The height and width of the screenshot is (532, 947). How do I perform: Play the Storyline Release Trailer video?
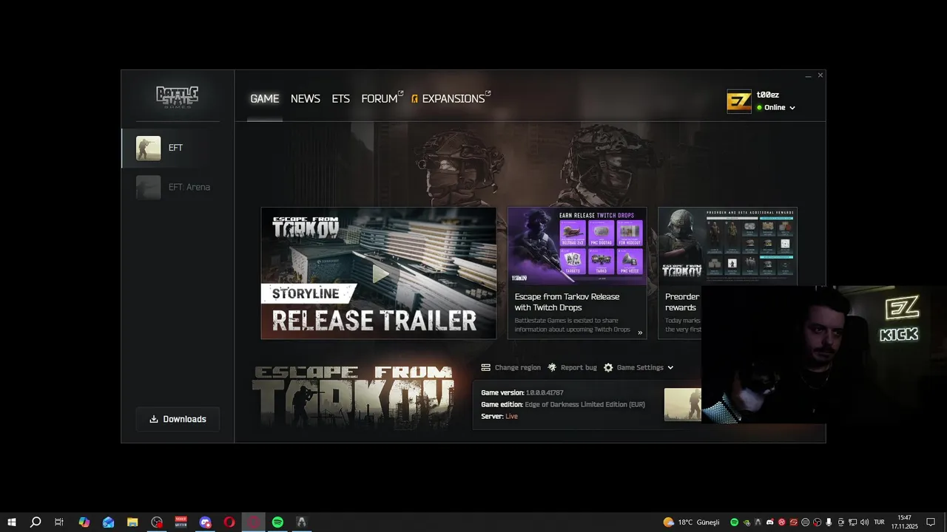tap(379, 273)
